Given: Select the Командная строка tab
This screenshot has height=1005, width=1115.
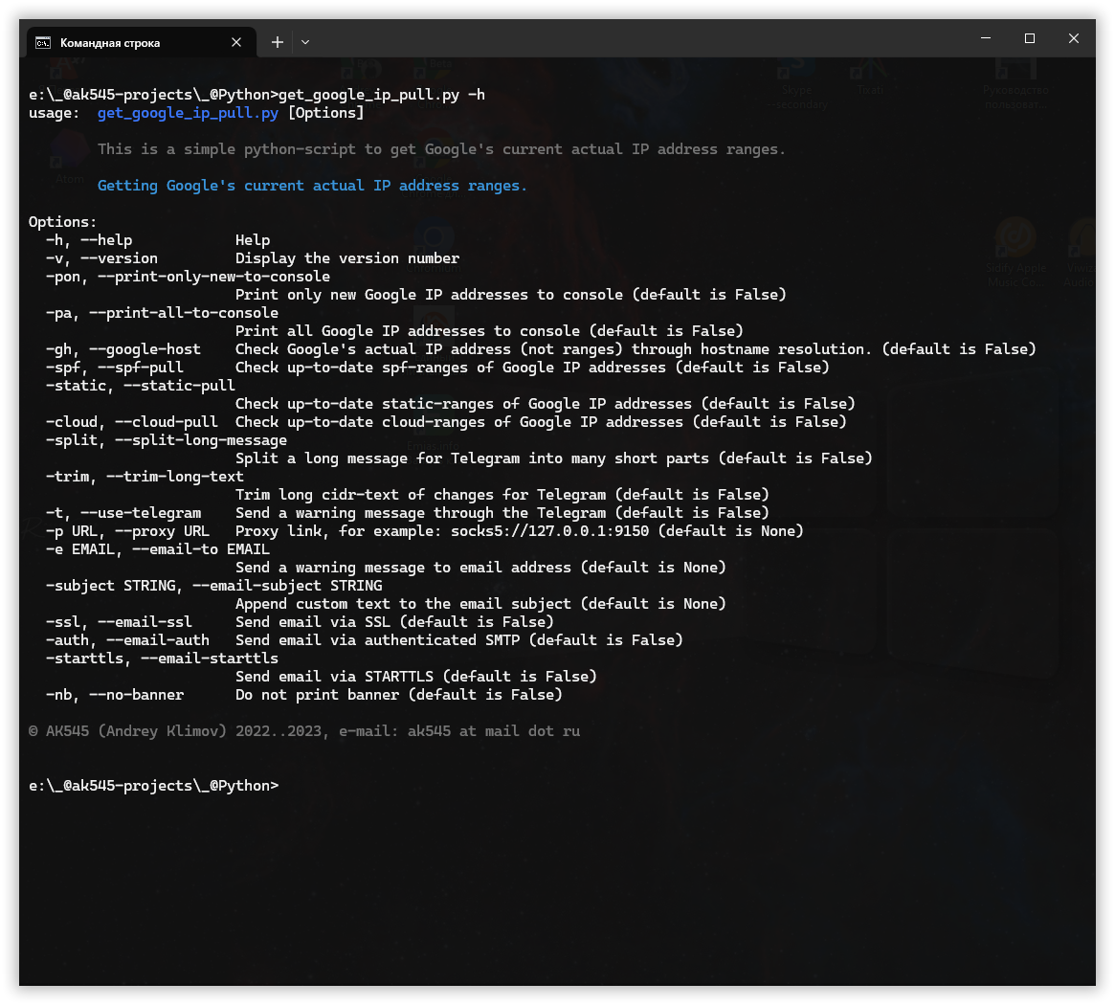Looking at the screenshot, I should coord(140,43).
